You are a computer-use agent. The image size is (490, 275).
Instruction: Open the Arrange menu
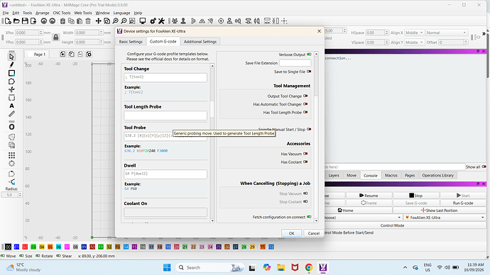click(42, 13)
